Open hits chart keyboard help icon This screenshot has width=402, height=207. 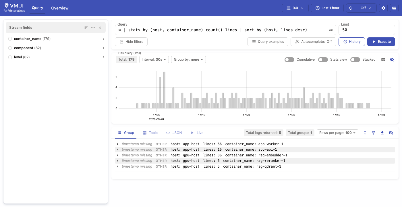[x=383, y=60]
